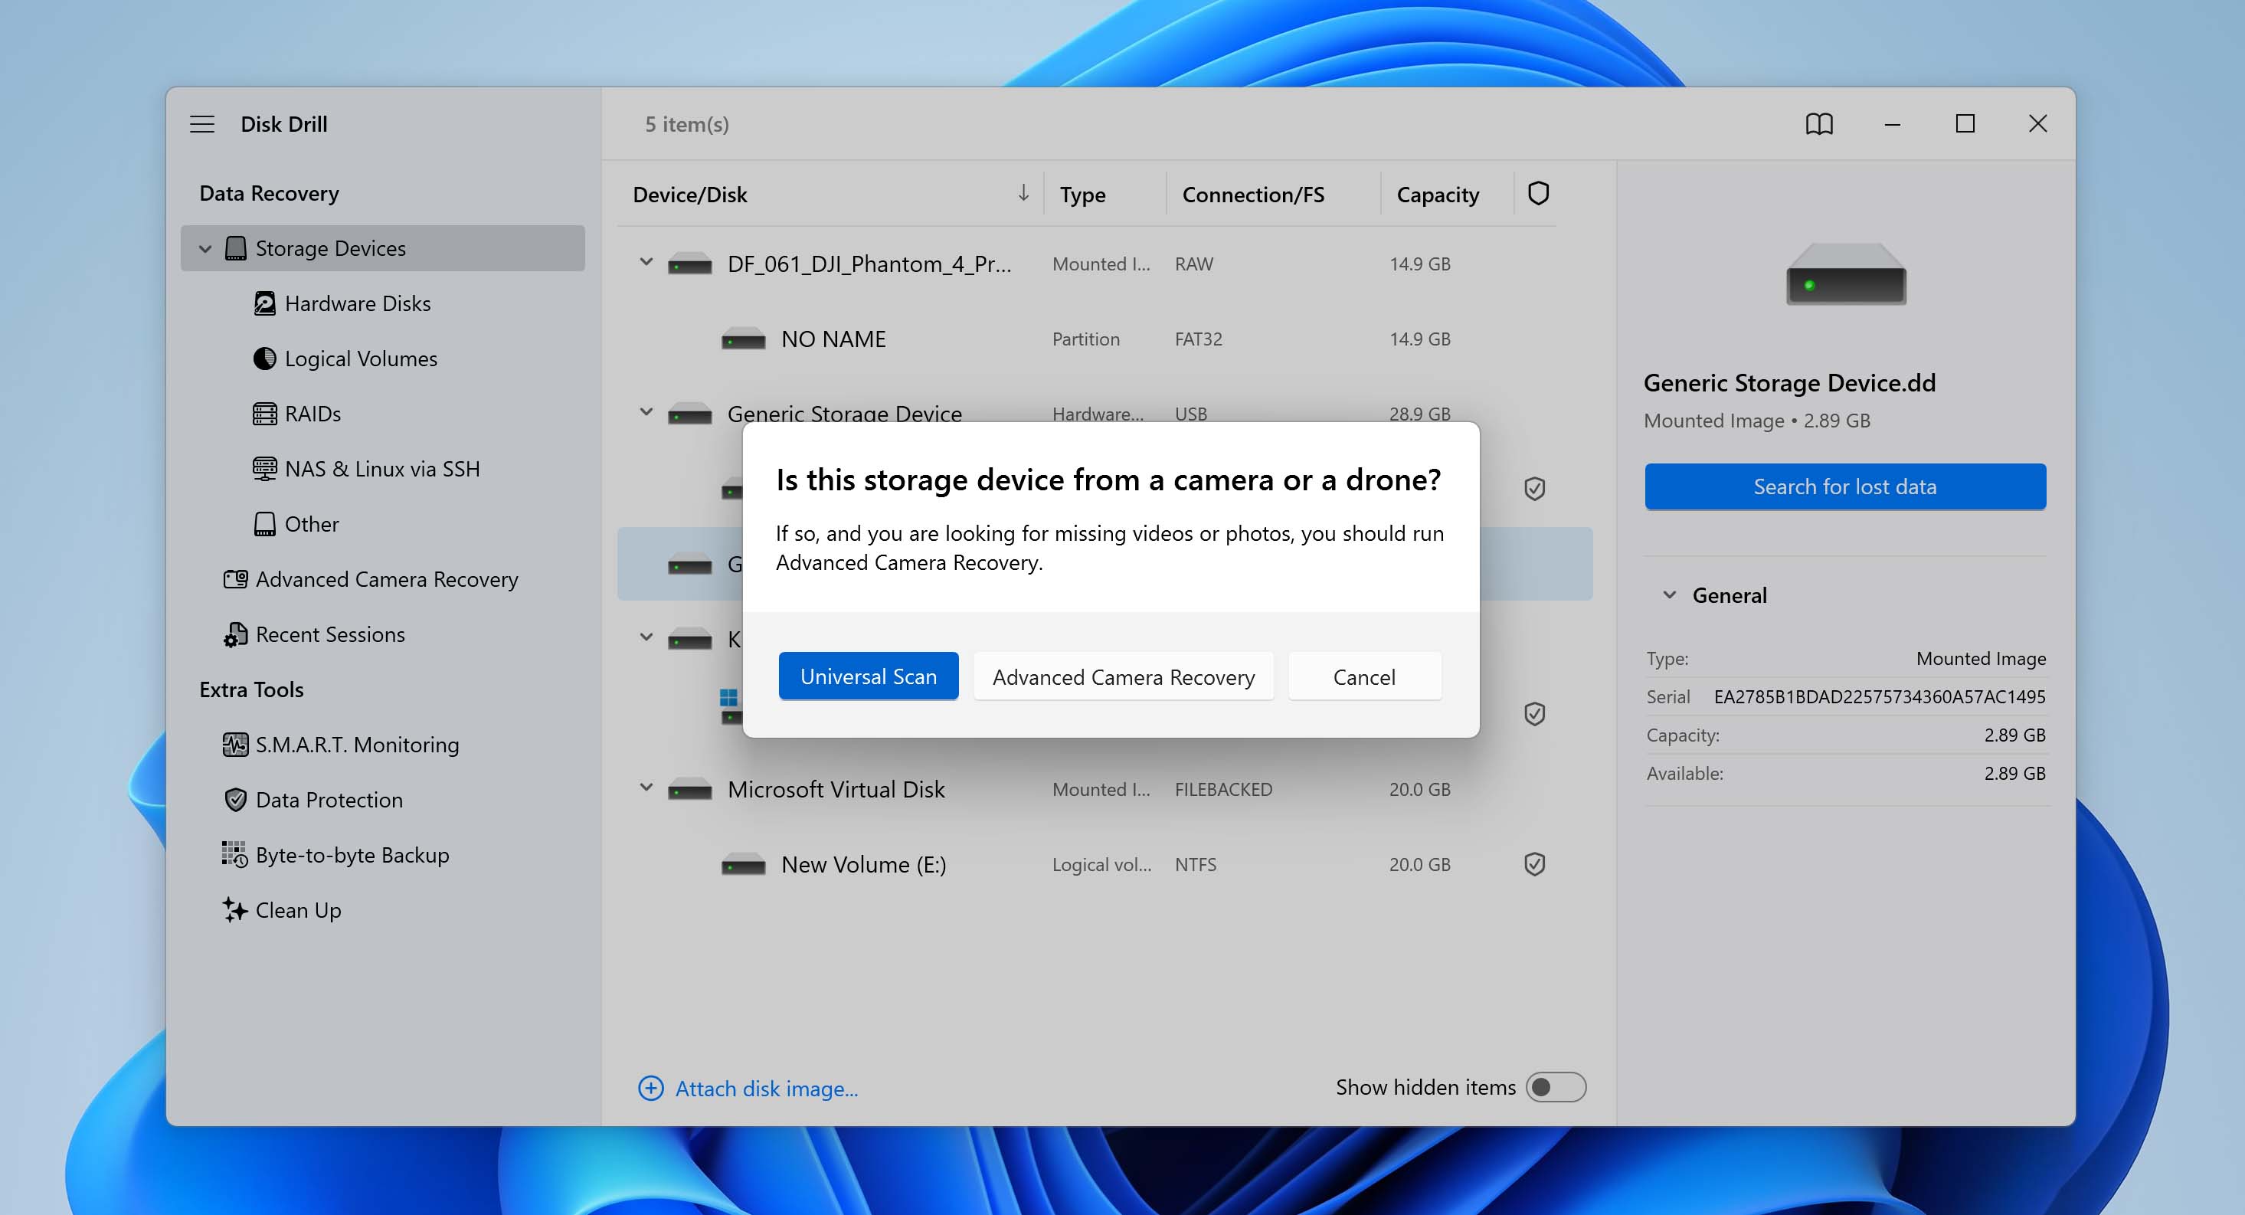Choose Advanced Camera Recovery in dialog
The image size is (2245, 1215).
tap(1123, 676)
